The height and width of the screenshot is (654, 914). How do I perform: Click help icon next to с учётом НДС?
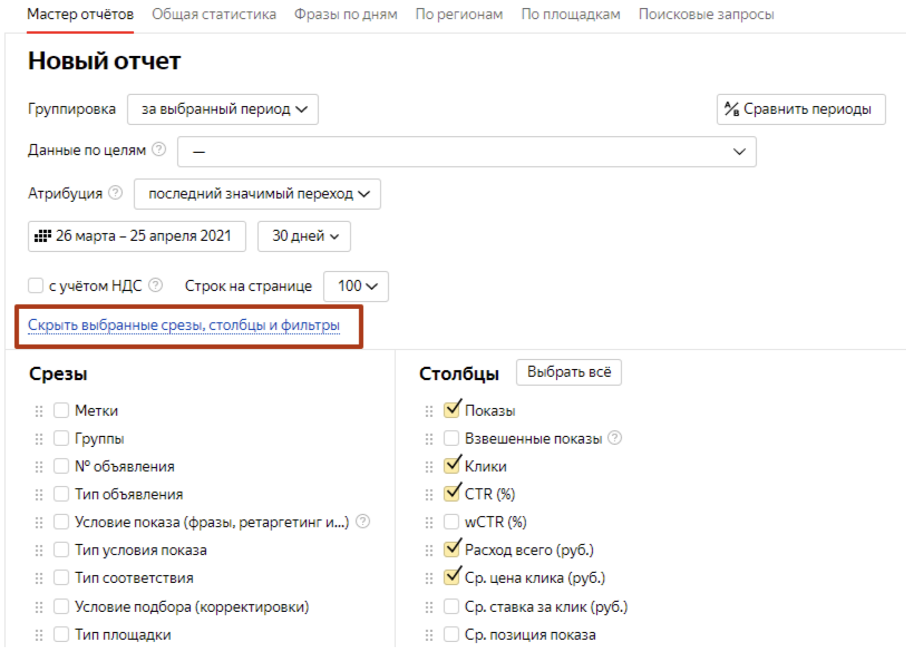pos(156,285)
